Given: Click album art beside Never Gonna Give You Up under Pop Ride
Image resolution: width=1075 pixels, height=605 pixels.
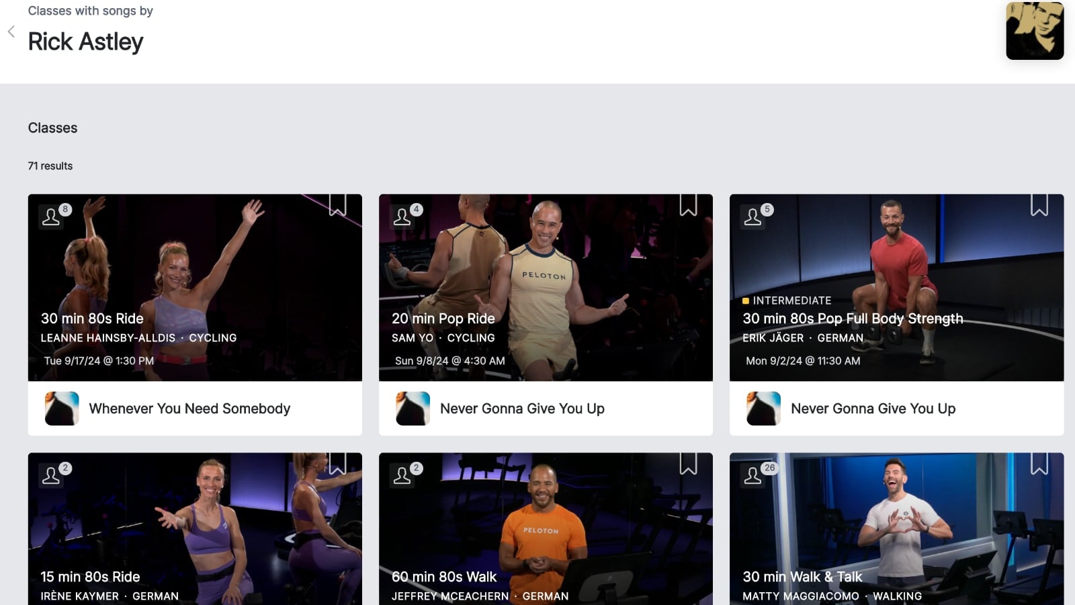Looking at the screenshot, I should point(413,409).
